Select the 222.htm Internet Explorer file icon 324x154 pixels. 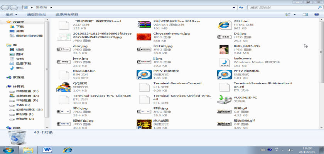(224, 25)
